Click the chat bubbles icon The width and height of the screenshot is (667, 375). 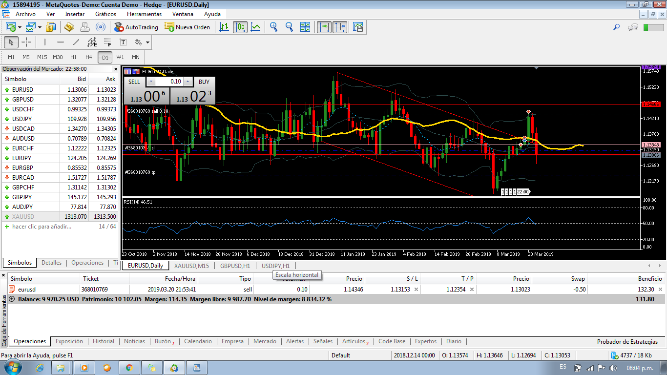(633, 27)
